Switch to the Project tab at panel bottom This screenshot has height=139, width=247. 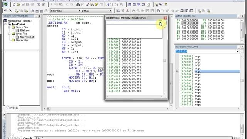coord(12,108)
